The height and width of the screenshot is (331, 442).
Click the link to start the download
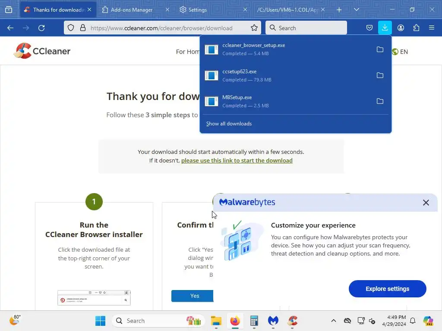[237, 160]
